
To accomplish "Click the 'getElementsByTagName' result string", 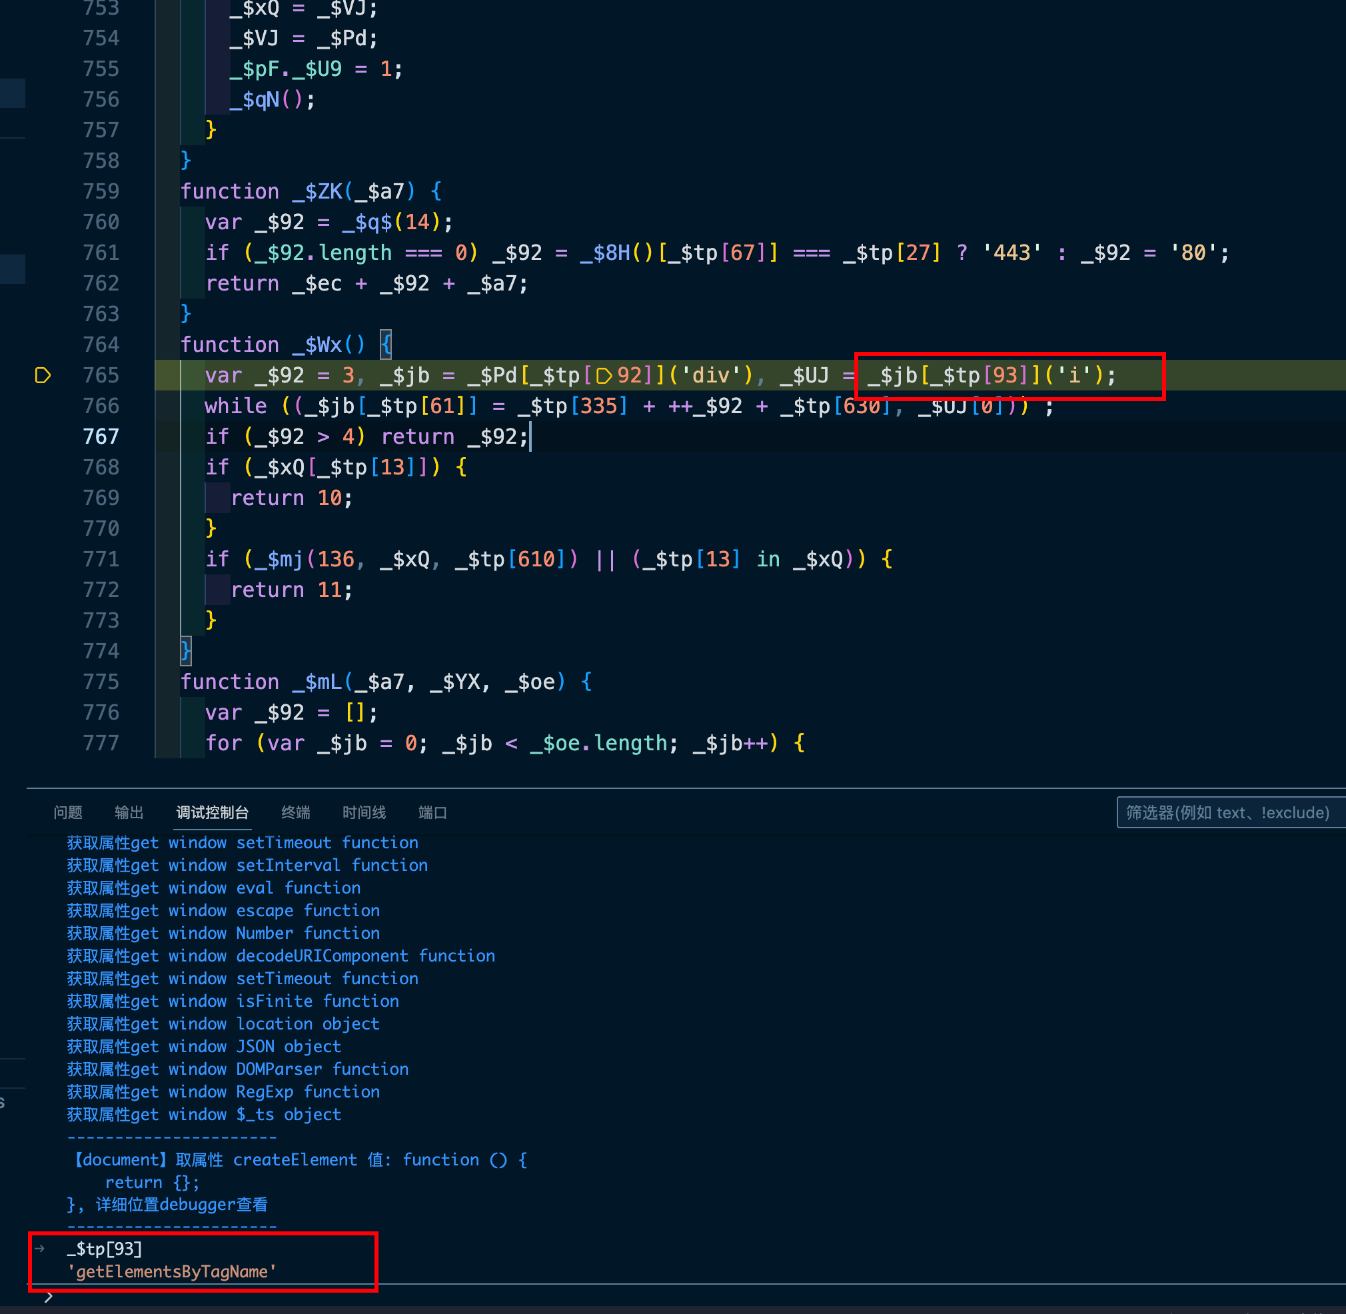I will [x=172, y=1271].
